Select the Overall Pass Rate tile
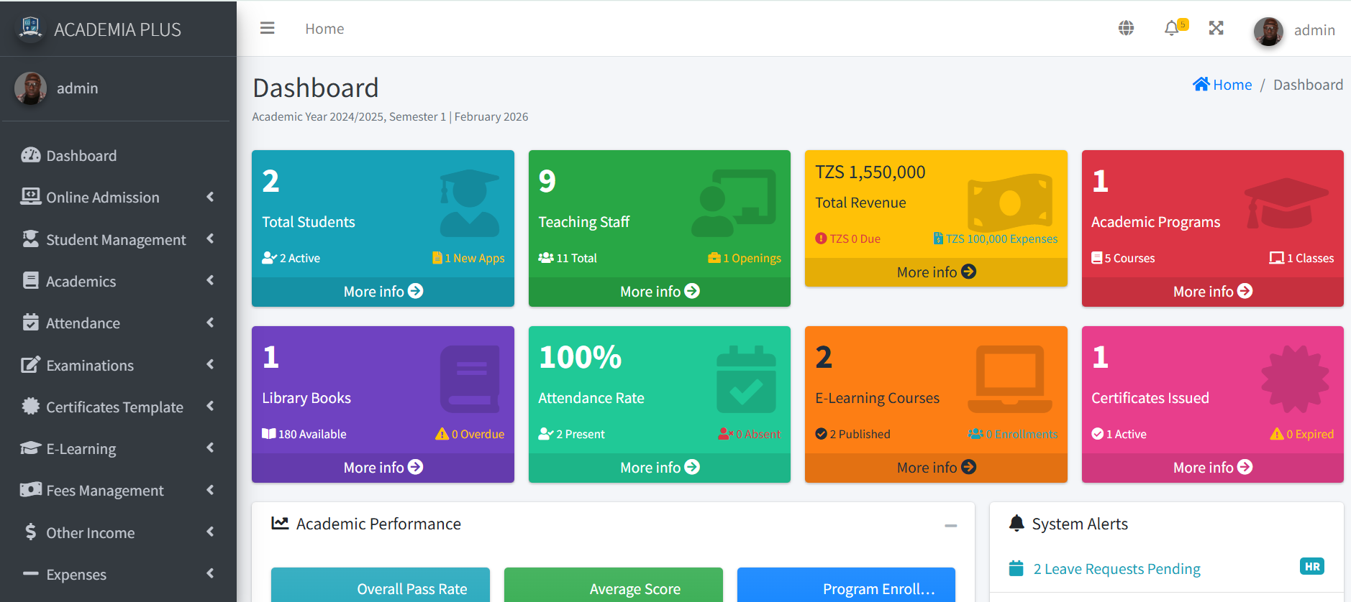Image resolution: width=1351 pixels, height=602 pixels. pyautogui.click(x=381, y=588)
